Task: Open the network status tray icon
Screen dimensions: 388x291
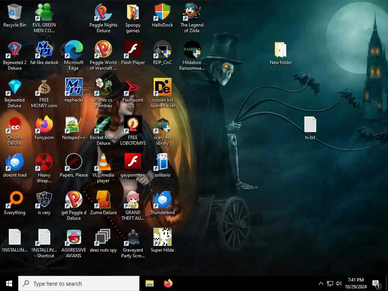Action: (x=330, y=283)
